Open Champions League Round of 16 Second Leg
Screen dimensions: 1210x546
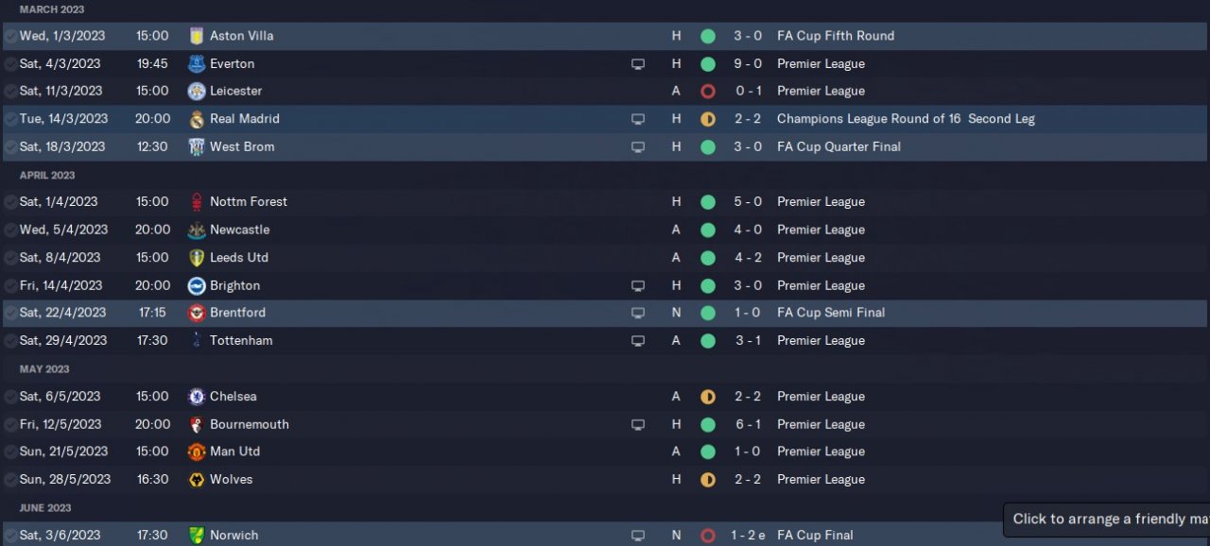coord(906,119)
